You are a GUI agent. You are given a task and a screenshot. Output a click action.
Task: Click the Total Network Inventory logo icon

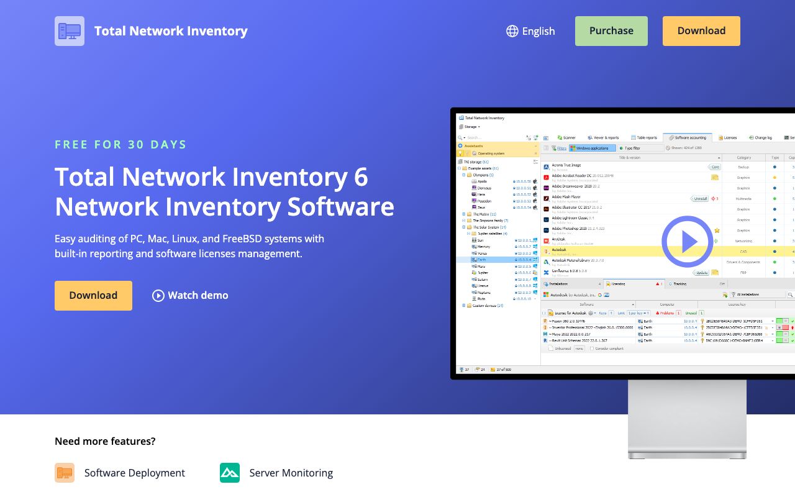[70, 31]
